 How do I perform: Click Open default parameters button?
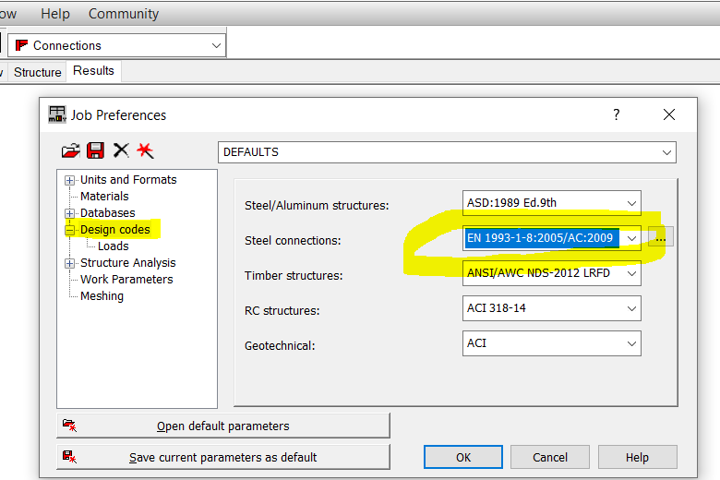(x=223, y=426)
